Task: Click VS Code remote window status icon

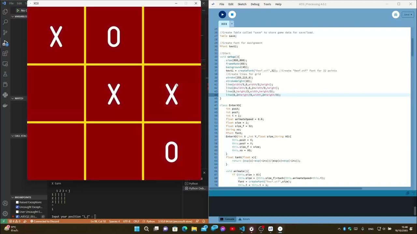Action: [3, 221]
